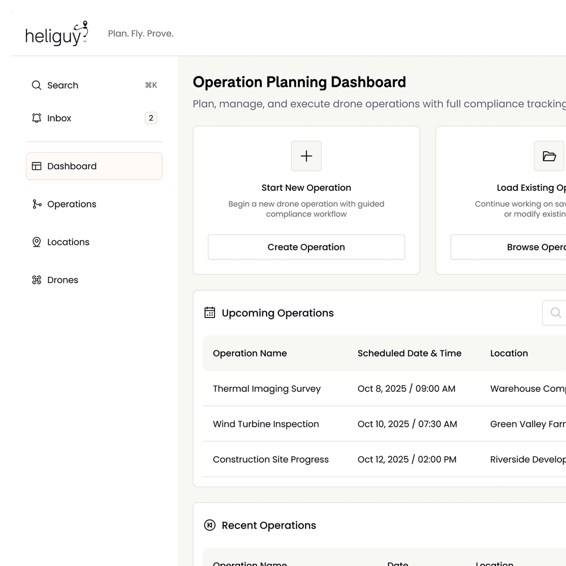Open Drones from the sidebar

63,280
